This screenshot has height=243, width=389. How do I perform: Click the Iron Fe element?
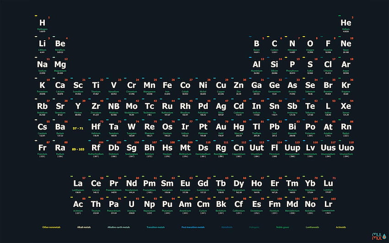pyautogui.click(x=167, y=86)
